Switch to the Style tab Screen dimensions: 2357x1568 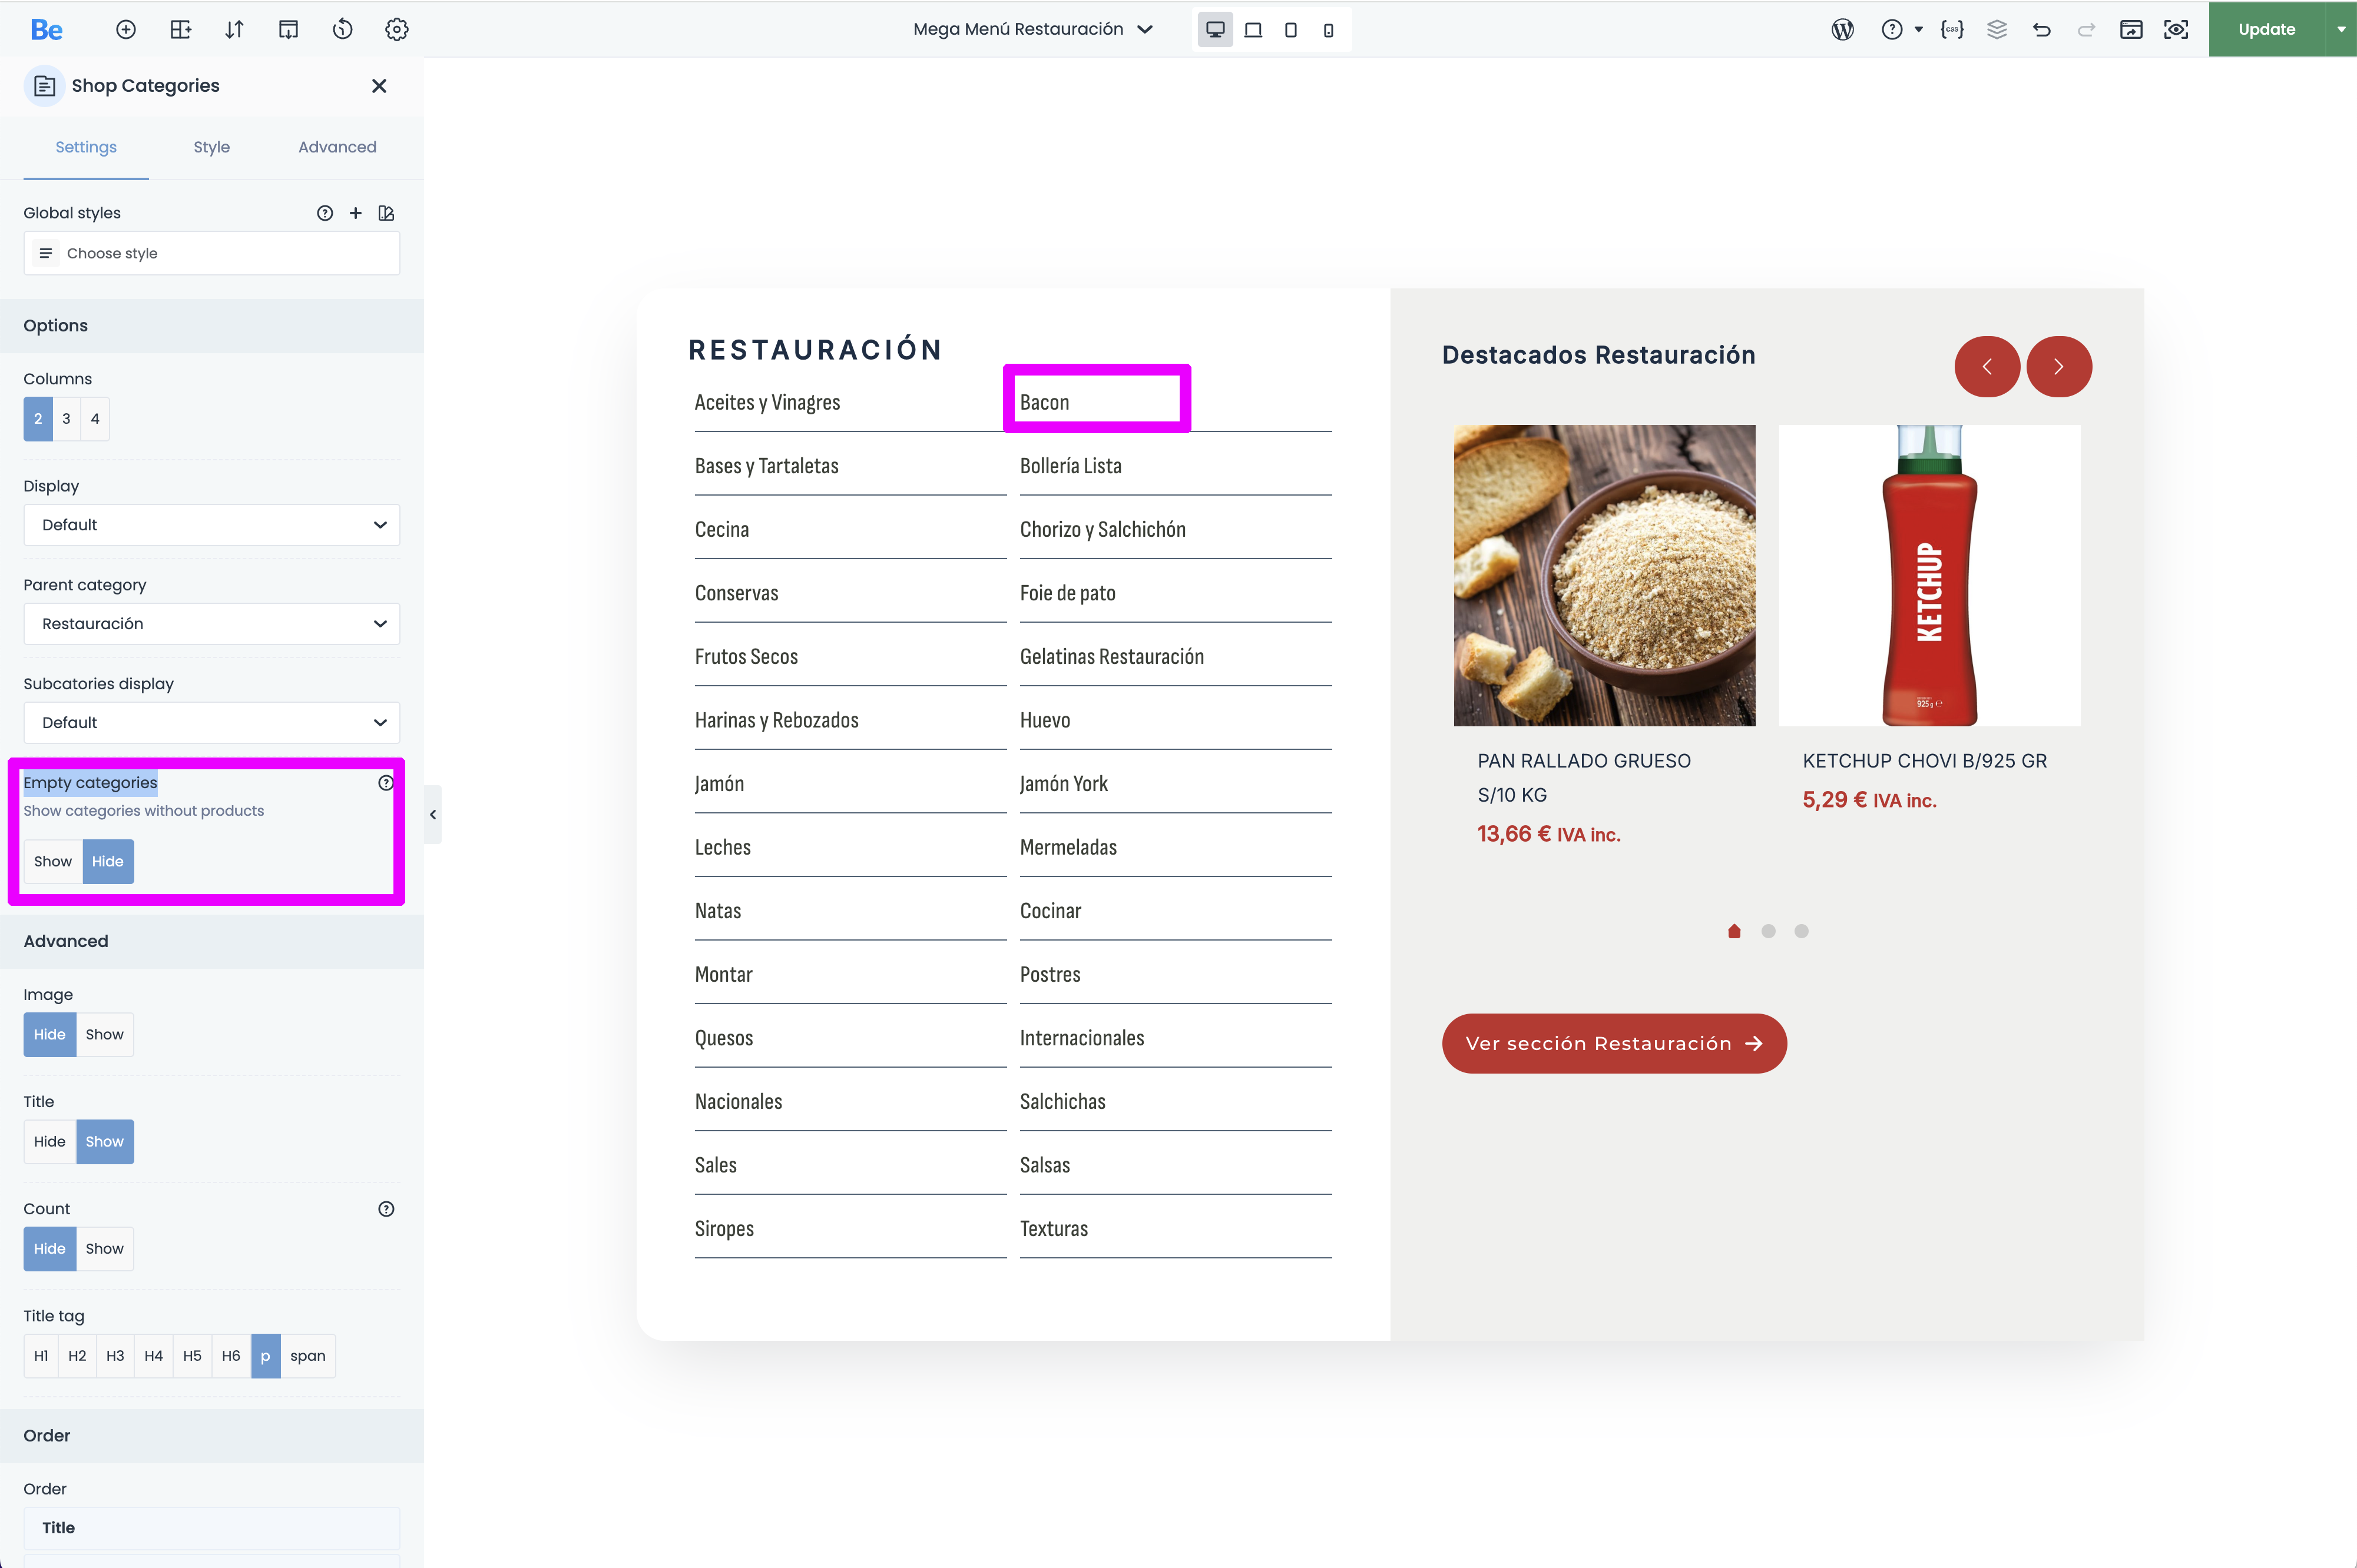[x=211, y=147]
